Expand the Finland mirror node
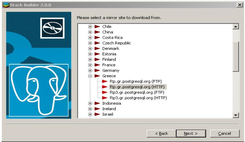 coord(90,60)
